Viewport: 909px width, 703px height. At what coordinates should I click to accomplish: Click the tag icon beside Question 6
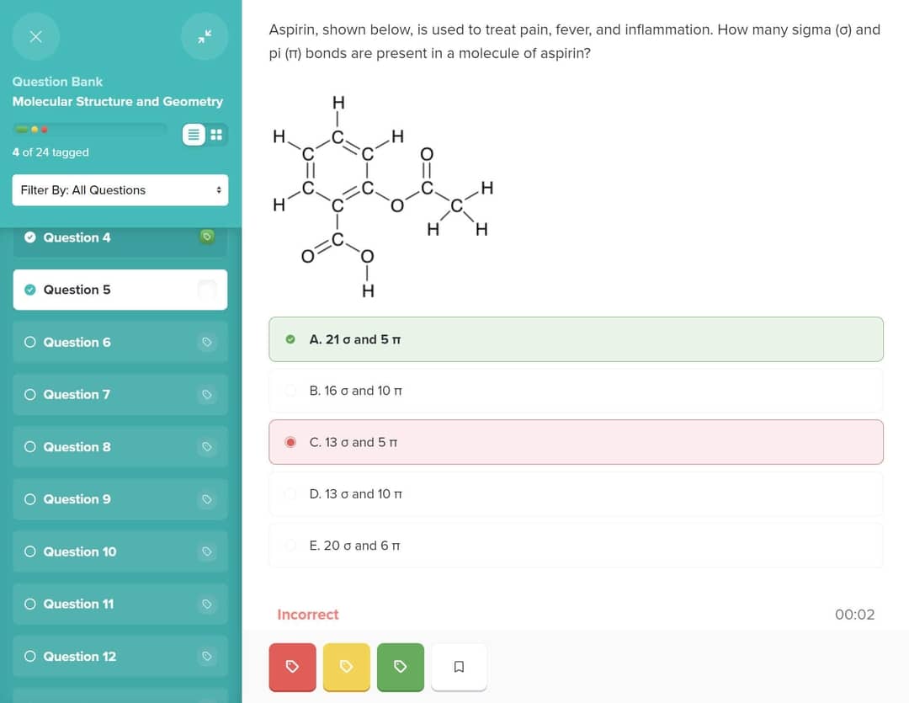click(207, 342)
